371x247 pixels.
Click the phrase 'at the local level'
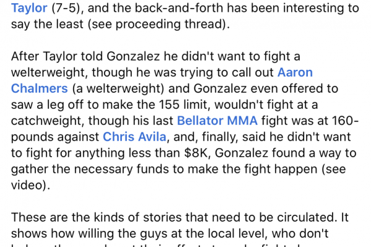click(215, 233)
